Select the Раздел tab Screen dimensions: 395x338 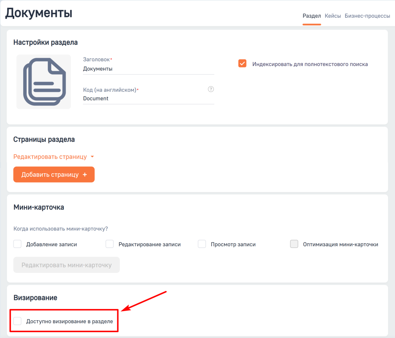(x=312, y=16)
